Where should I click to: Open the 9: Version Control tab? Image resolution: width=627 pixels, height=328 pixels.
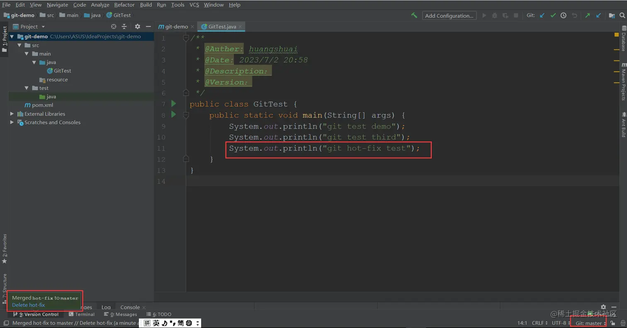click(36, 314)
